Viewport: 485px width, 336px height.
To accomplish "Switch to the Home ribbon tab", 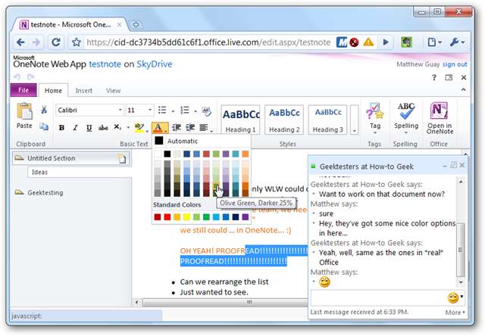I will click(53, 90).
